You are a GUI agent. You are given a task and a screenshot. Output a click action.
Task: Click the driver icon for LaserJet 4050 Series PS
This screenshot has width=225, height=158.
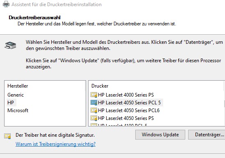point(94,118)
